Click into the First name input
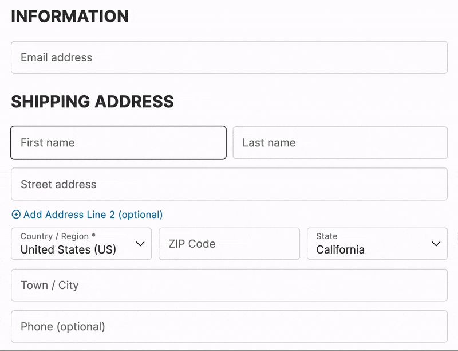458x351 pixels. coord(119,143)
